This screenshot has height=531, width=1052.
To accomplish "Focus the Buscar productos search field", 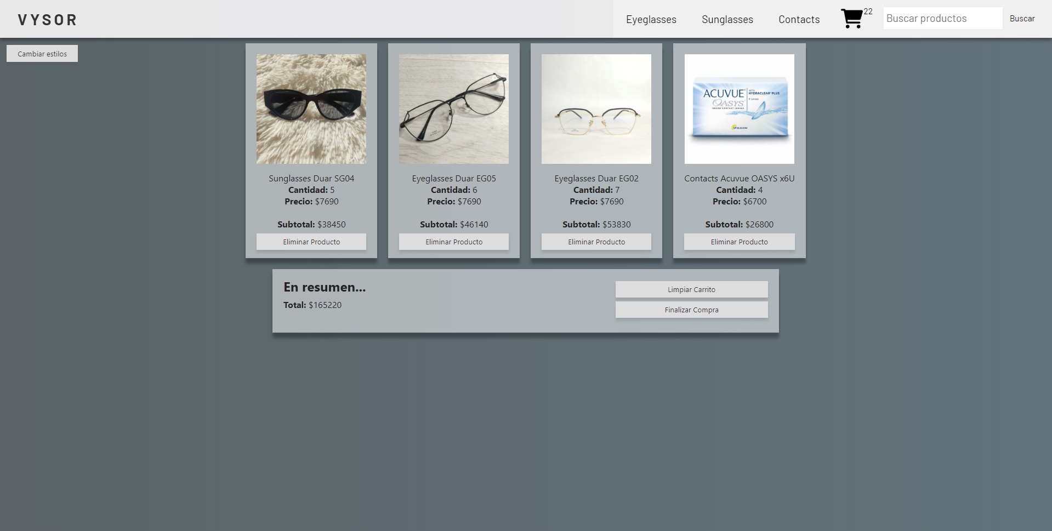I will [x=943, y=18].
